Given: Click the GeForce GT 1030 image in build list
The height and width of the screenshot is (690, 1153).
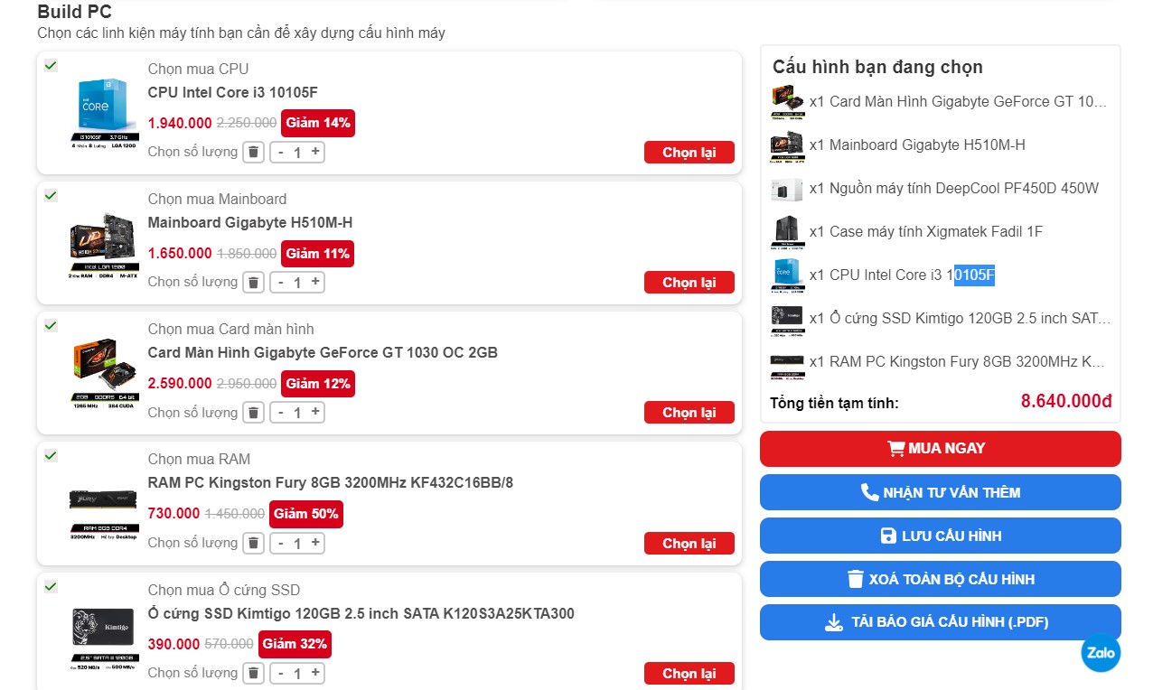Looking at the screenshot, I should click(x=105, y=373).
